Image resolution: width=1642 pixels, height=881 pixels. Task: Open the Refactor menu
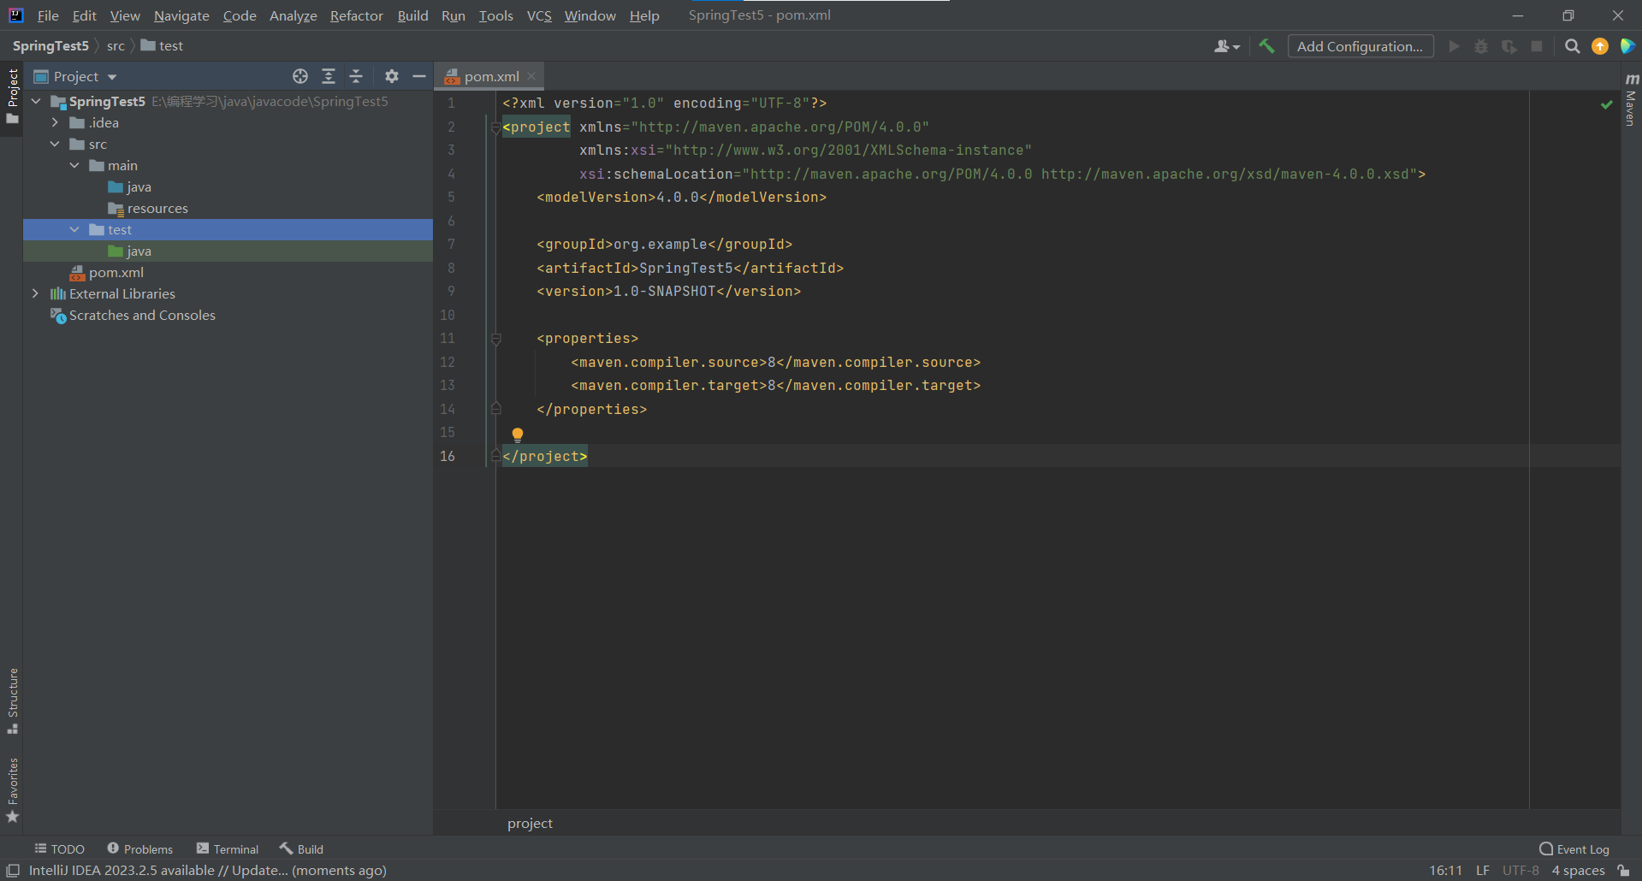point(356,15)
